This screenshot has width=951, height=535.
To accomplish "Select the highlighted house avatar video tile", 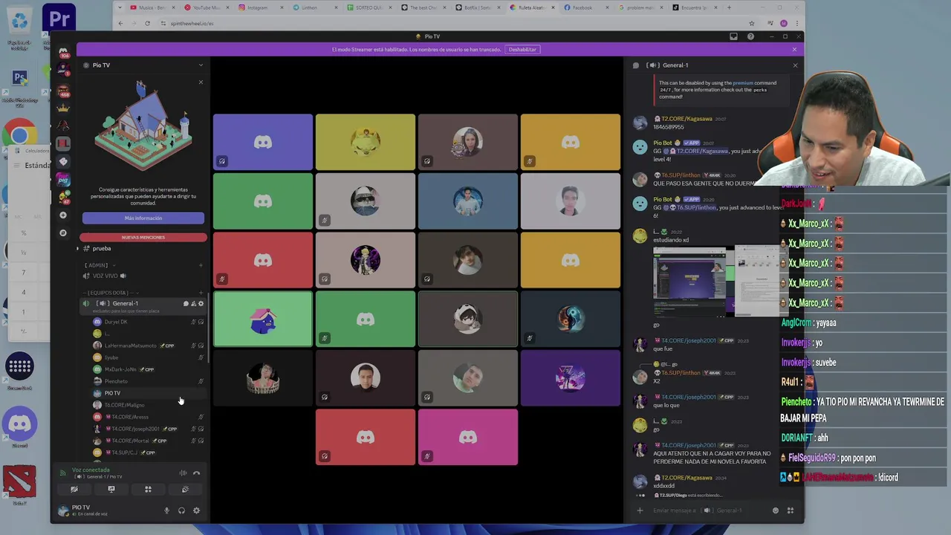I will 263,319.
